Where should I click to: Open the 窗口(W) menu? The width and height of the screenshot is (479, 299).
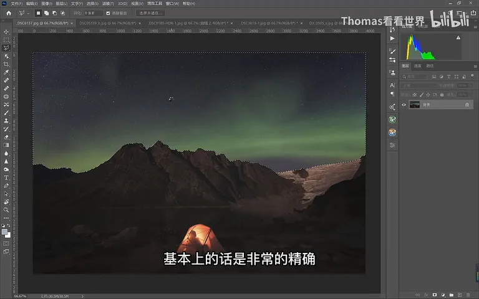click(x=172, y=4)
